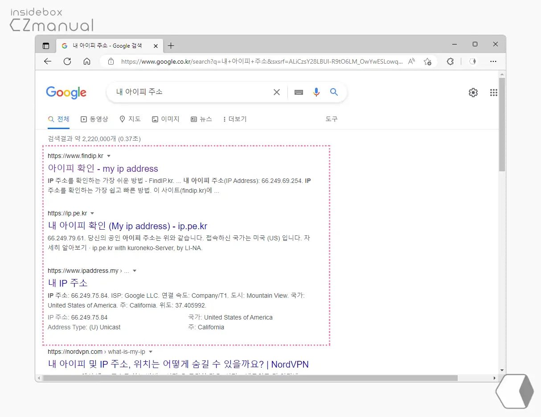The width and height of the screenshot is (541, 417).
Task: Click the back navigation arrow
Action: point(48,61)
